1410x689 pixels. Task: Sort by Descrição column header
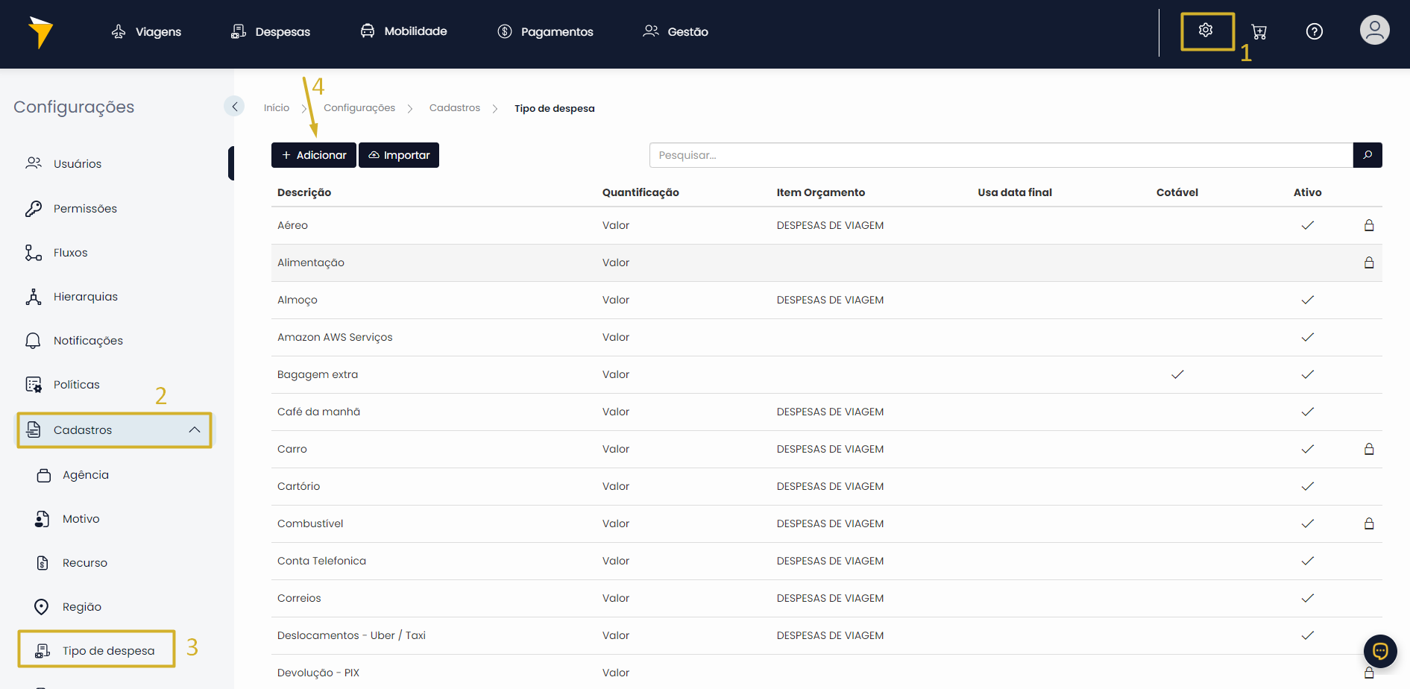point(304,192)
